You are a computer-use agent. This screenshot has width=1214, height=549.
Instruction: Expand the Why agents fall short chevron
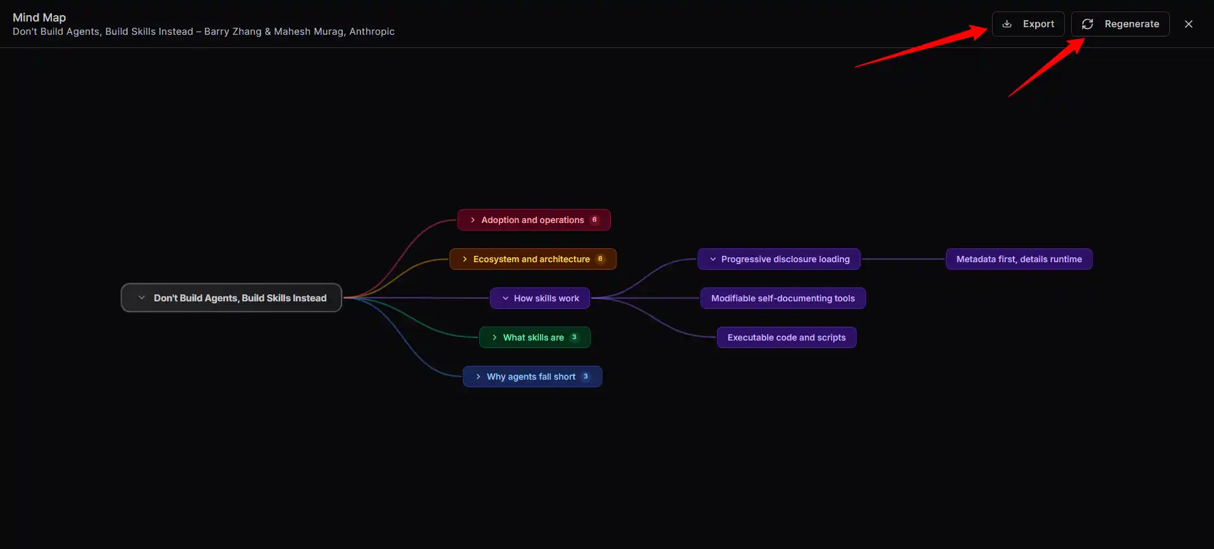click(478, 377)
